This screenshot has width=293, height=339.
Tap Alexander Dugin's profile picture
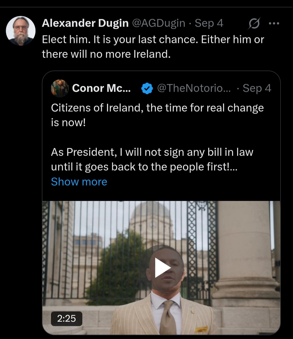coord(21,31)
